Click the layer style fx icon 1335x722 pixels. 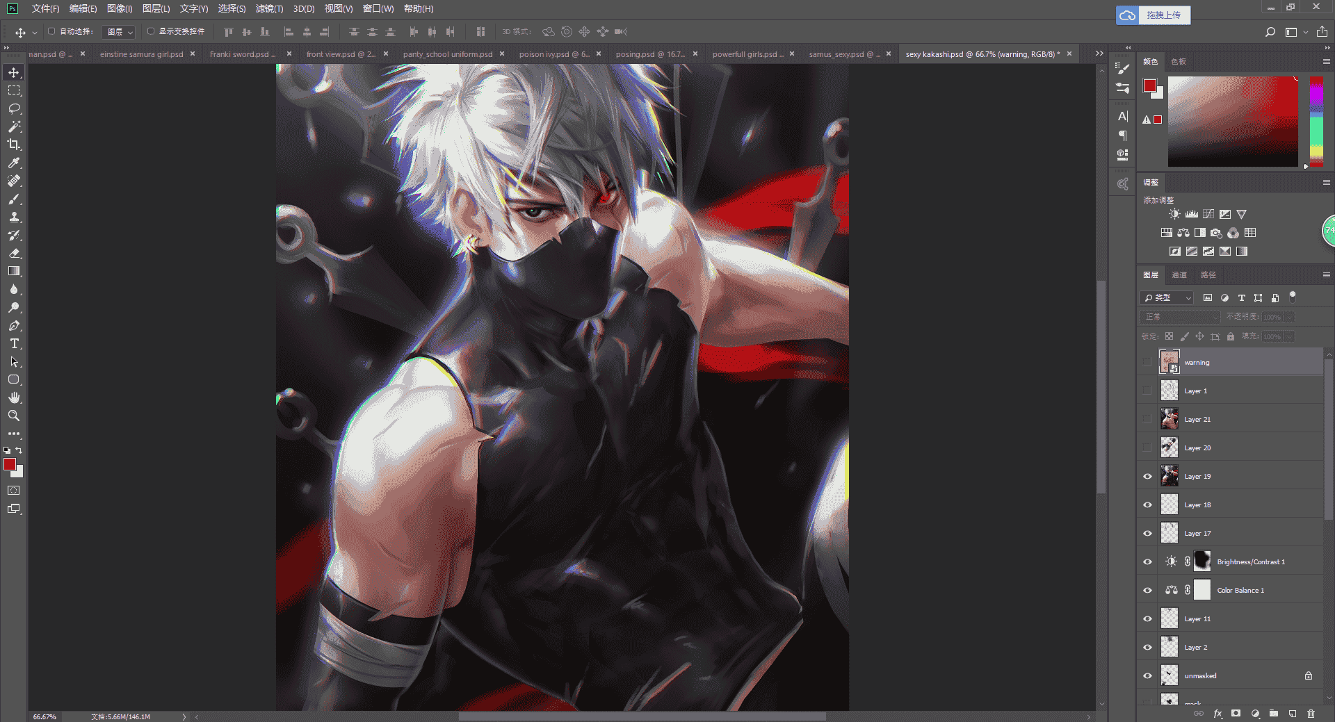pyautogui.click(x=1217, y=714)
